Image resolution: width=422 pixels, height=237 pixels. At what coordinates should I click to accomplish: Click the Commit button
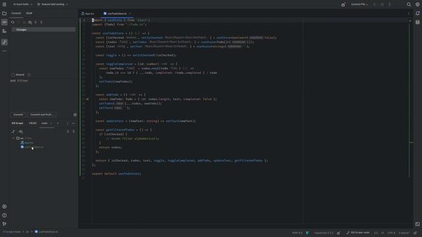click(x=18, y=115)
